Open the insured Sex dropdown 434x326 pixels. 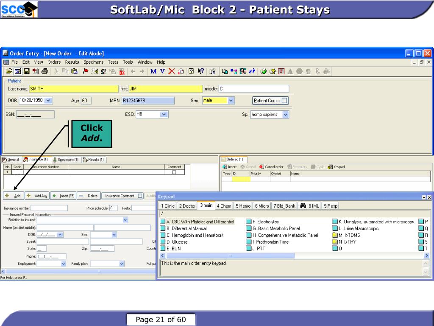click(114, 234)
